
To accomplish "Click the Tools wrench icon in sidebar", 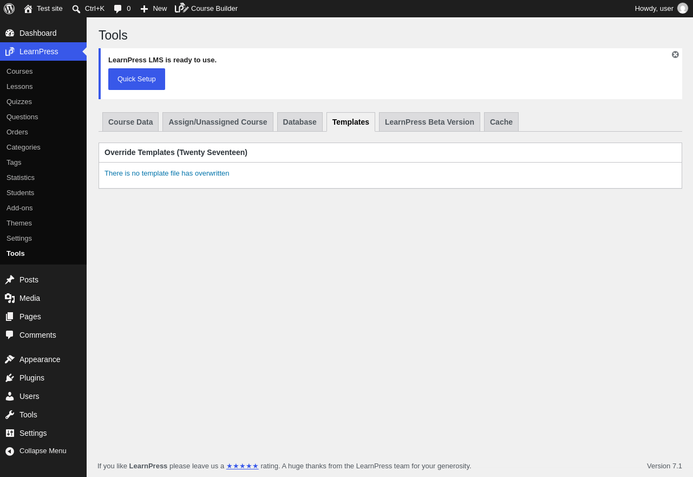I will [x=10, y=415].
